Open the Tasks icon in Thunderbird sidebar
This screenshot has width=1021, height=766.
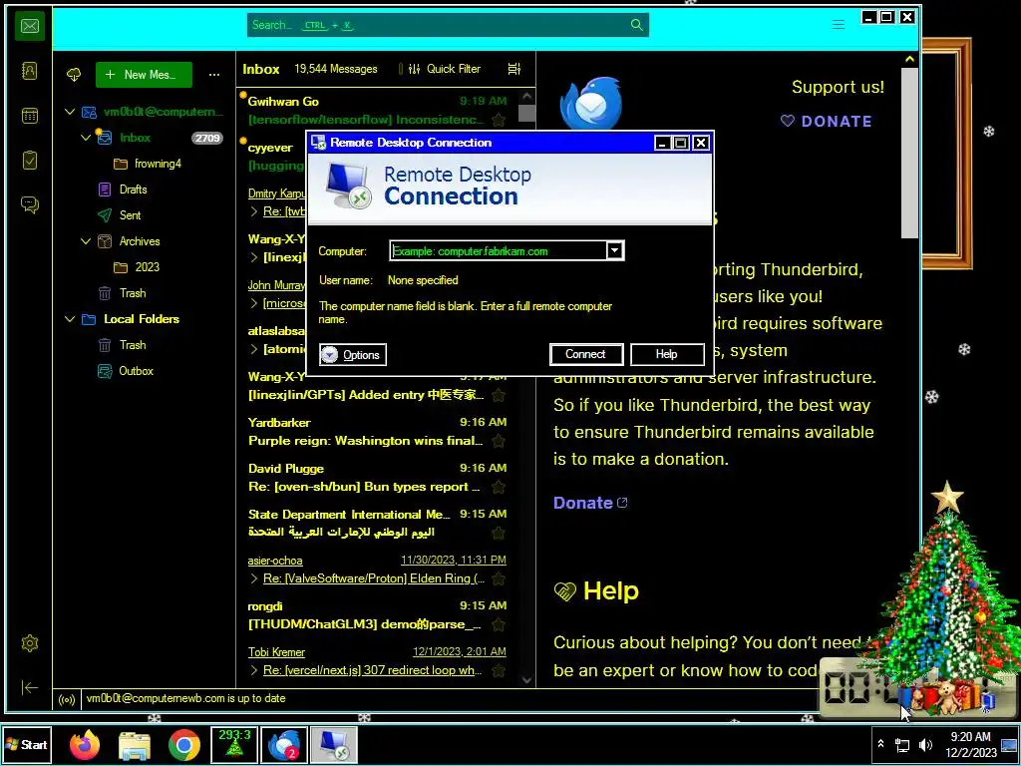coord(29,161)
